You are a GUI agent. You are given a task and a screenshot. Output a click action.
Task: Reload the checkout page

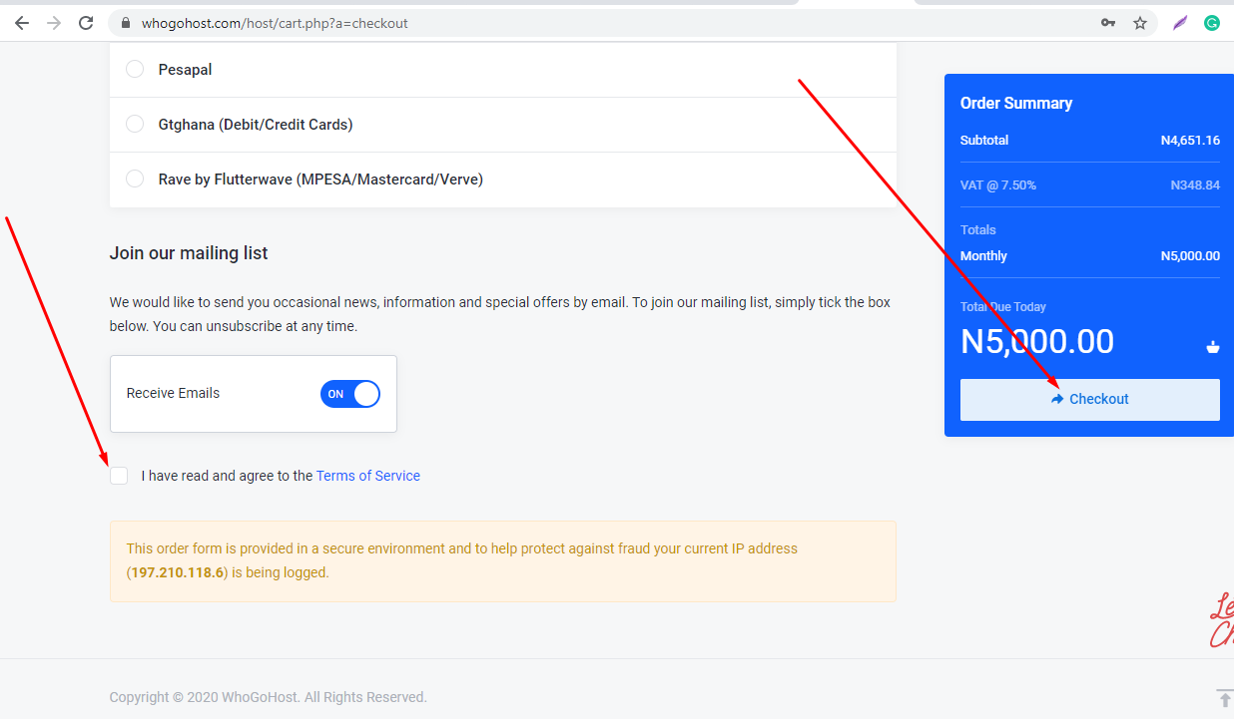point(86,23)
